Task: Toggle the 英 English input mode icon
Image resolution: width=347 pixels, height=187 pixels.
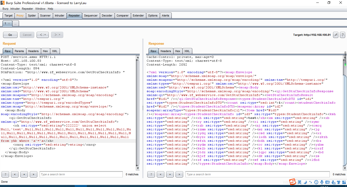Action: click(x=300, y=182)
